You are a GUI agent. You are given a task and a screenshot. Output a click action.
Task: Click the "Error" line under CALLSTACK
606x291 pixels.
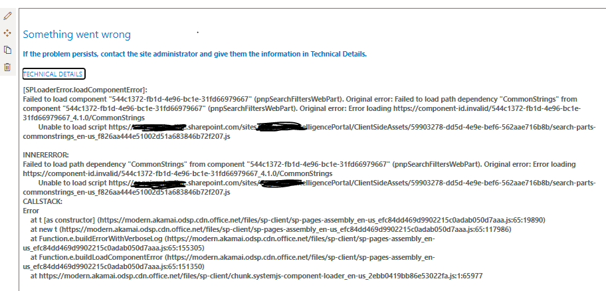coord(31,211)
